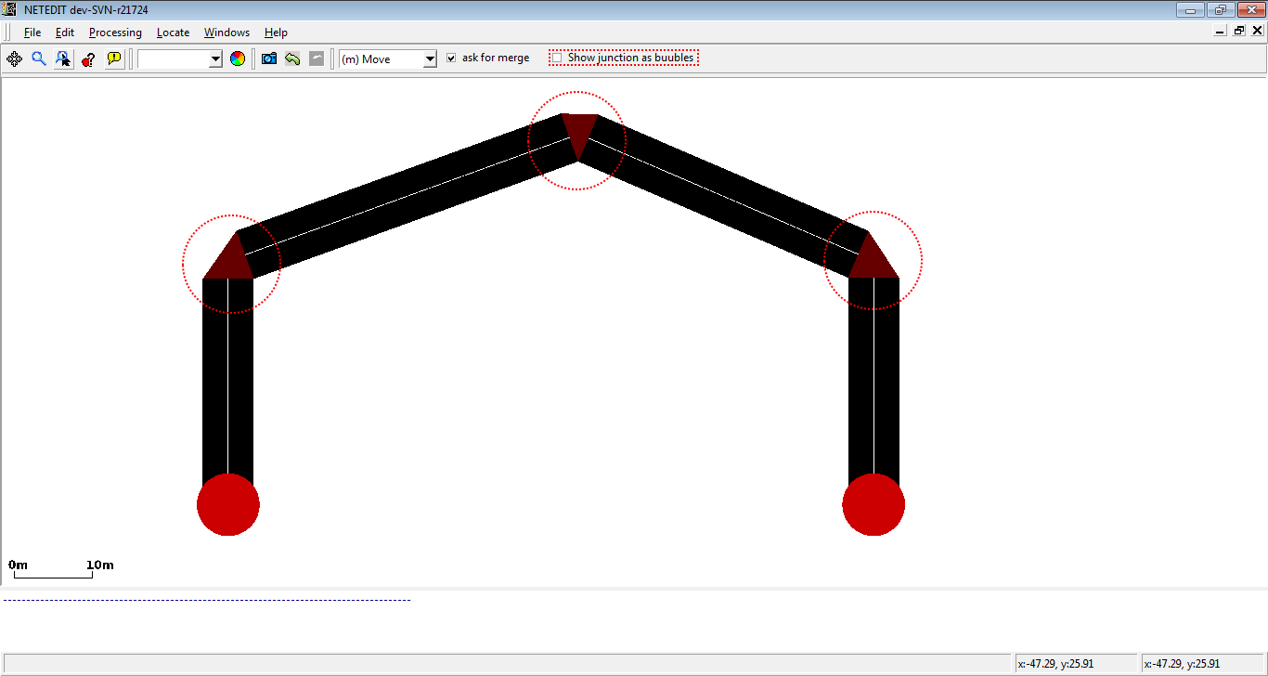Click the recenter view icon

(x=14, y=58)
